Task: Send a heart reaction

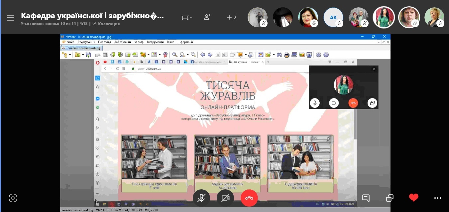Action: (413, 198)
